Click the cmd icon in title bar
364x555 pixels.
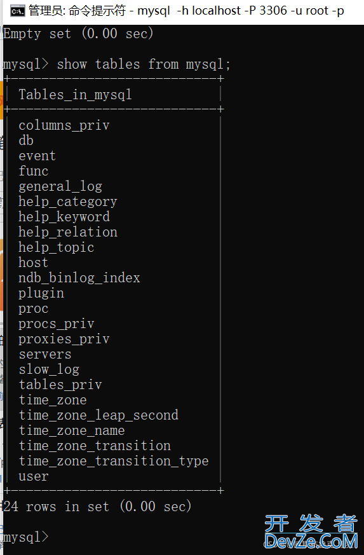click(x=18, y=11)
